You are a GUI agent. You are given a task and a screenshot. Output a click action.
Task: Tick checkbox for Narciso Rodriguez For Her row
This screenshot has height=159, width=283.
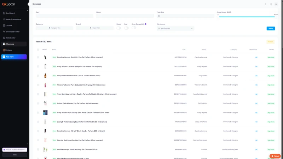38,140
